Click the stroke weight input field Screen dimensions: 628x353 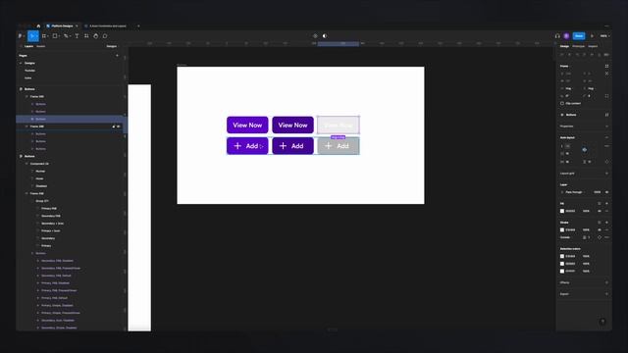point(588,237)
